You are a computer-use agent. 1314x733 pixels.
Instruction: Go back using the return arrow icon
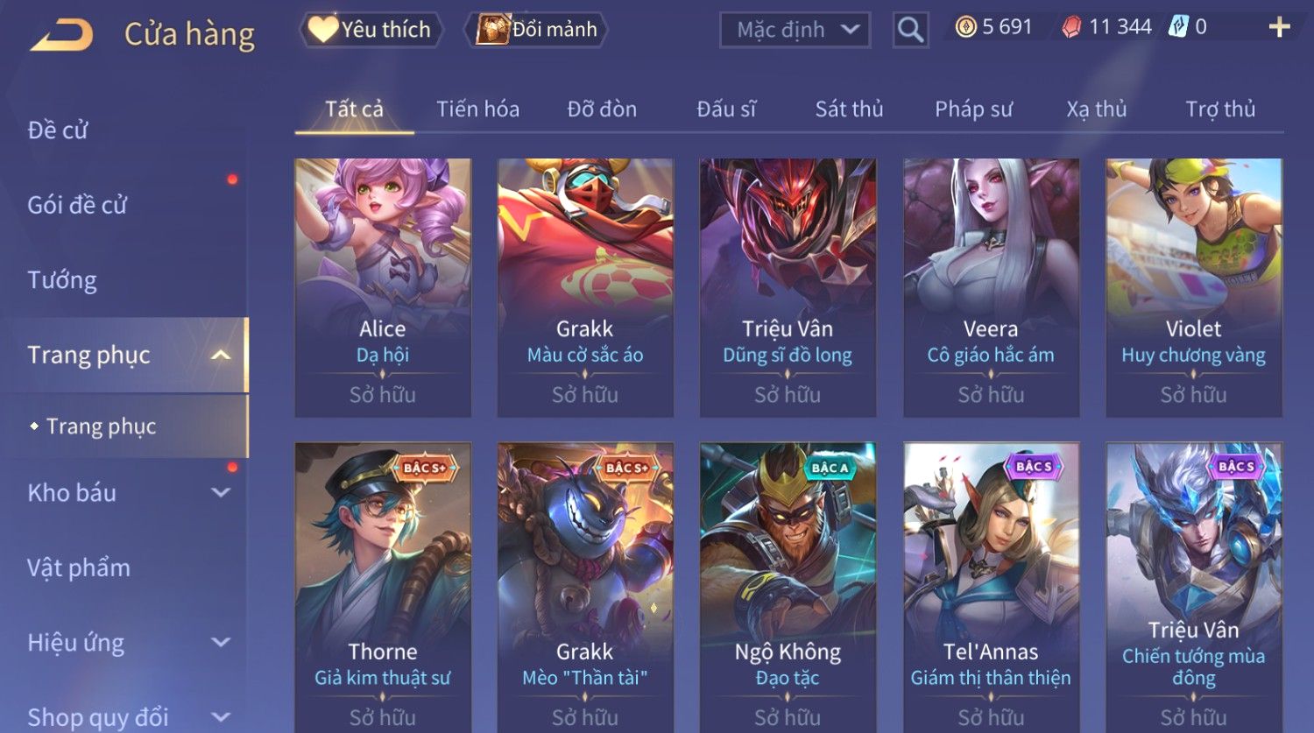click(61, 36)
